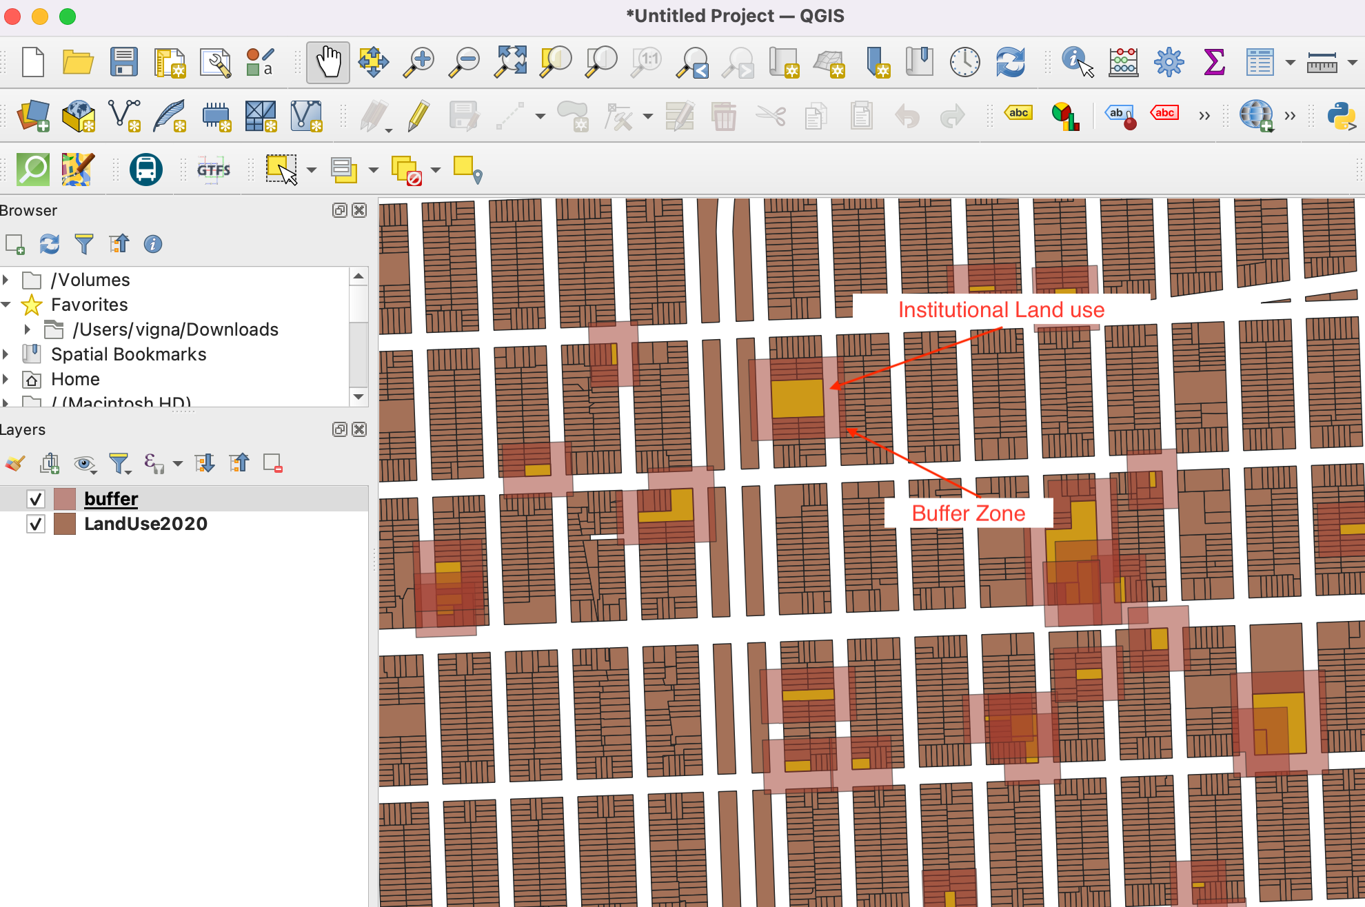Click the LandUse2020 brown color swatch
Screen dimensions: 1365x907
65,524
